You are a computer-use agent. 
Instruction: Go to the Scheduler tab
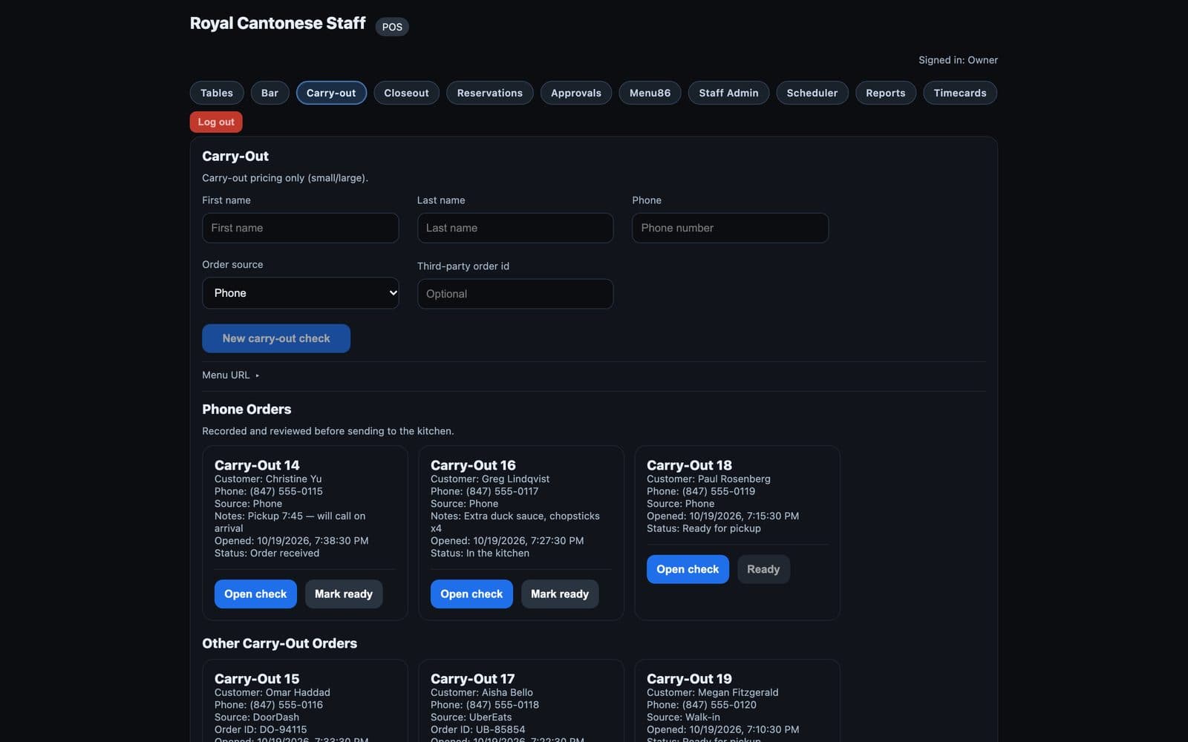(x=812, y=93)
